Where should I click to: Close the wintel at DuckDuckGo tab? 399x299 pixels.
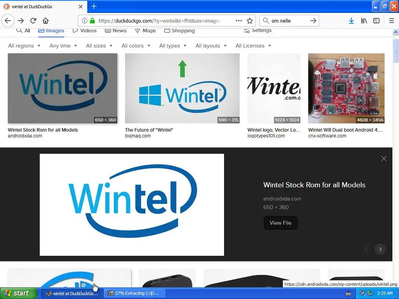pos(81,7)
